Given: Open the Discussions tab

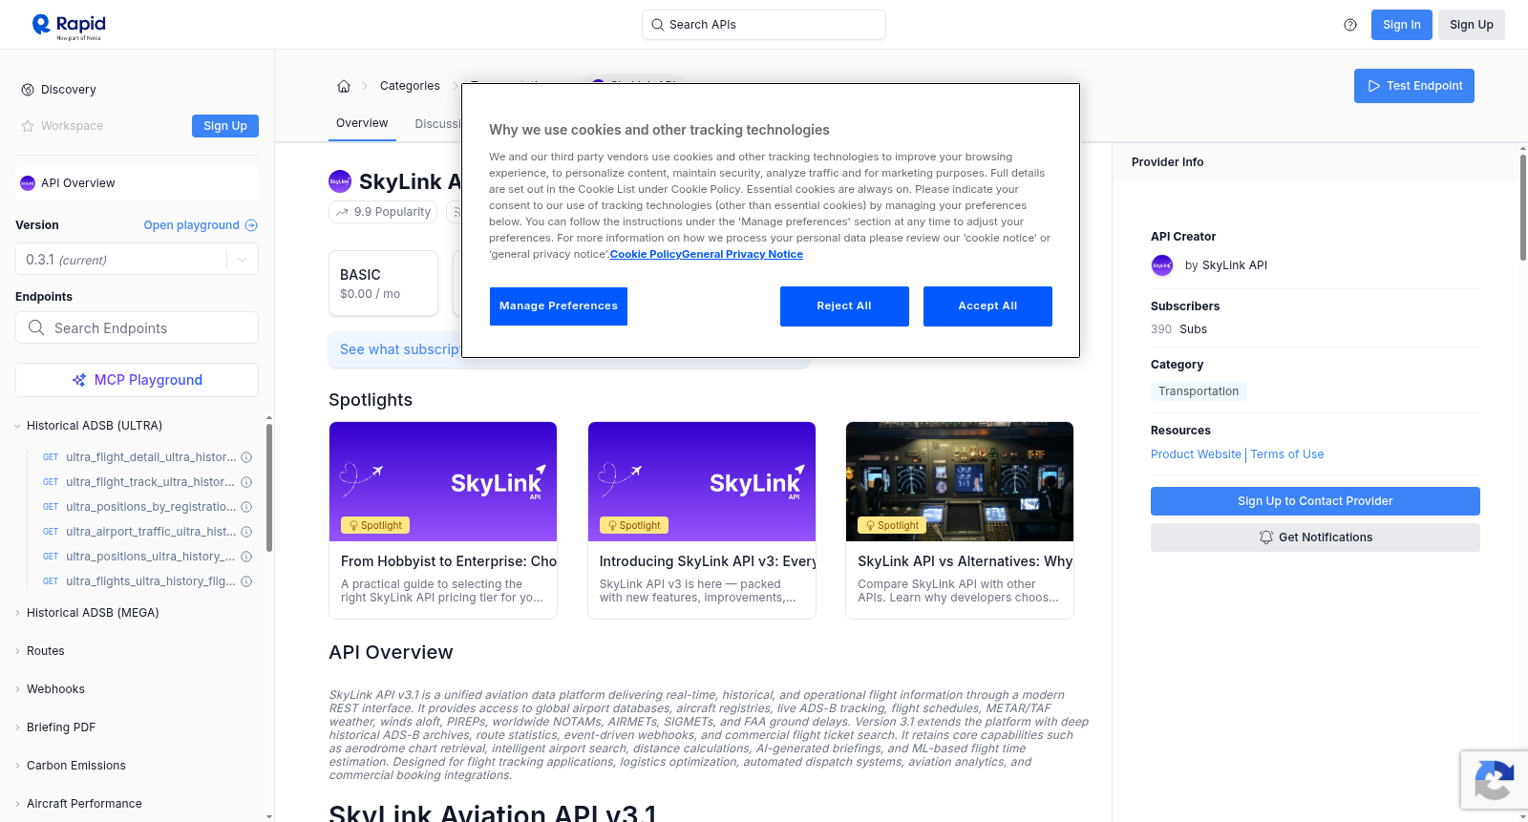Looking at the screenshot, I should point(438,124).
